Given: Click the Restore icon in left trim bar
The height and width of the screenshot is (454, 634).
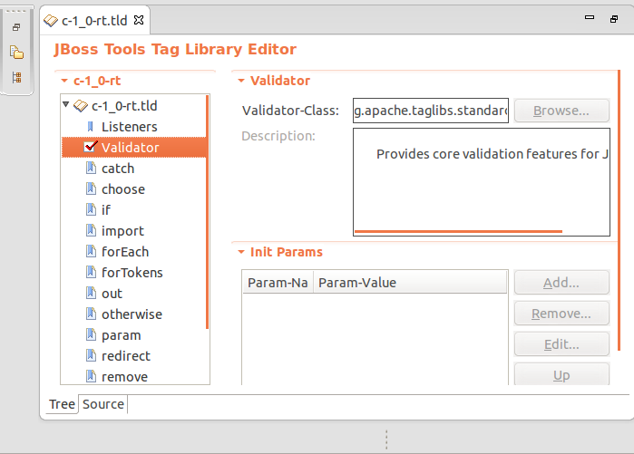Looking at the screenshot, I should (16, 28).
